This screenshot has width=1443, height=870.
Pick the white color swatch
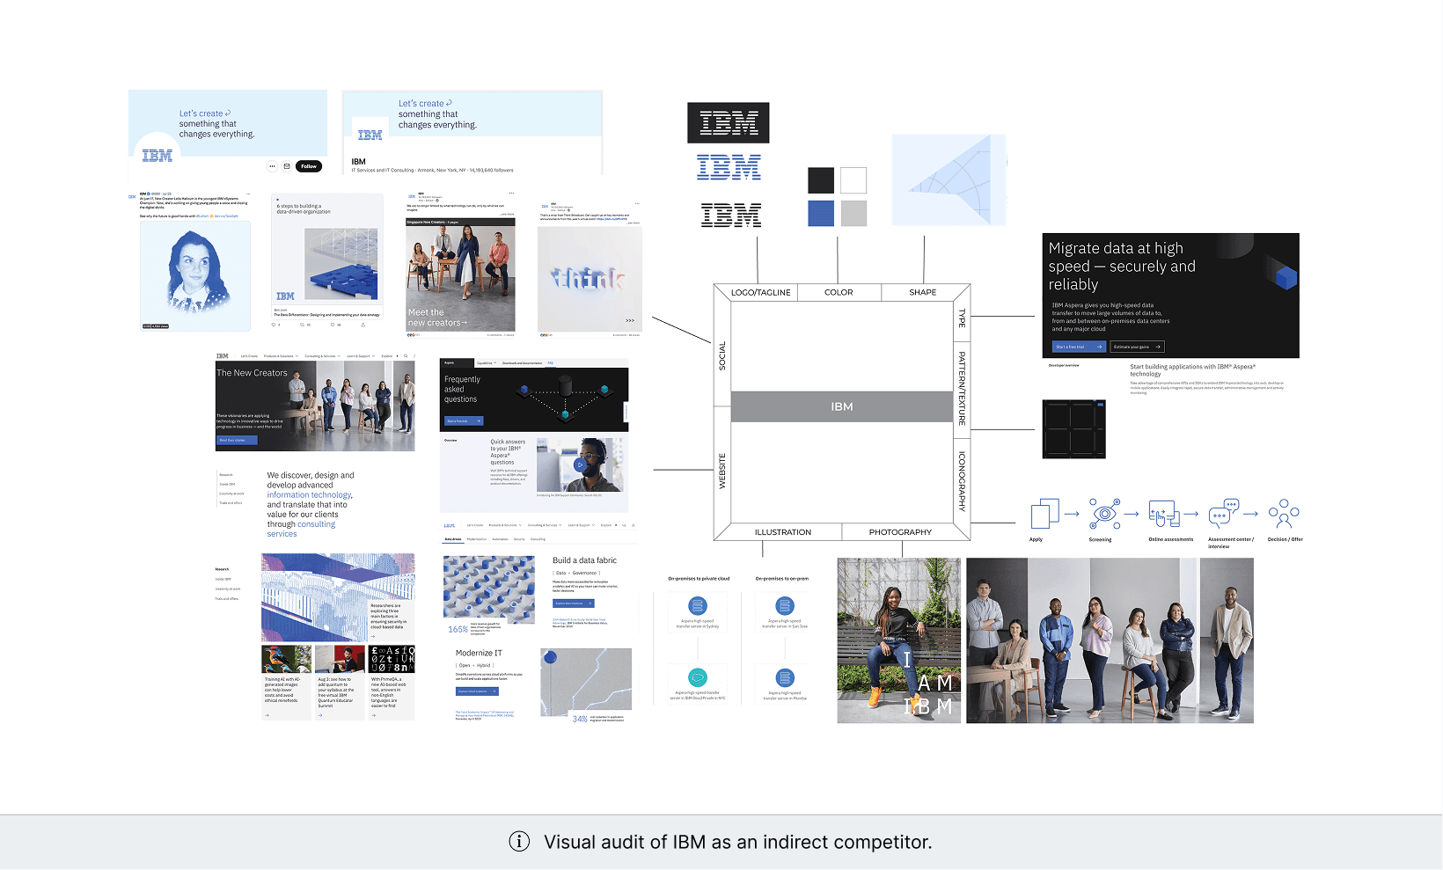(853, 180)
